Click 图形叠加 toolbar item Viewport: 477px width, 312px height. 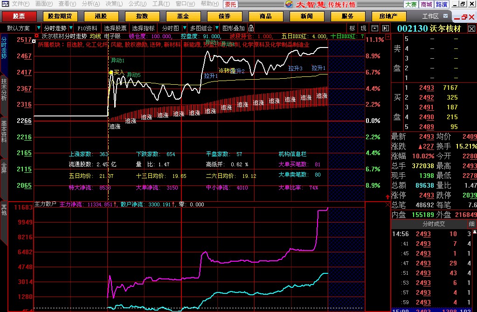pyautogui.click(x=233, y=28)
